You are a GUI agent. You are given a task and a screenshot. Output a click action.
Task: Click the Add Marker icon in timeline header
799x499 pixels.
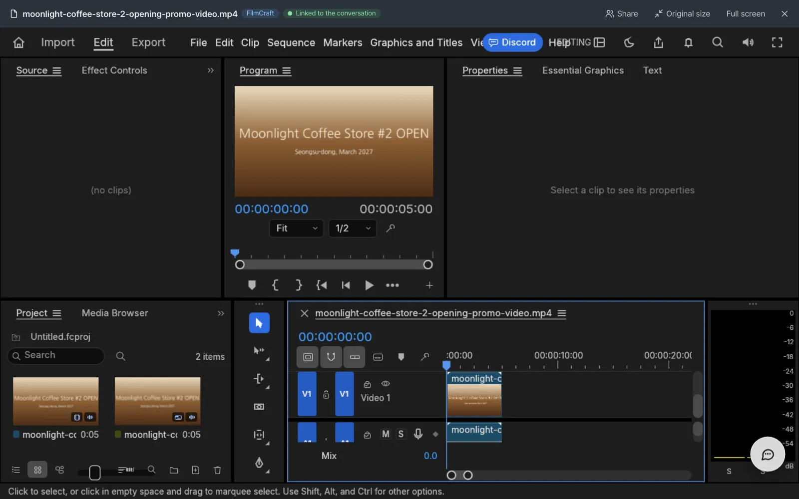pyautogui.click(x=401, y=357)
